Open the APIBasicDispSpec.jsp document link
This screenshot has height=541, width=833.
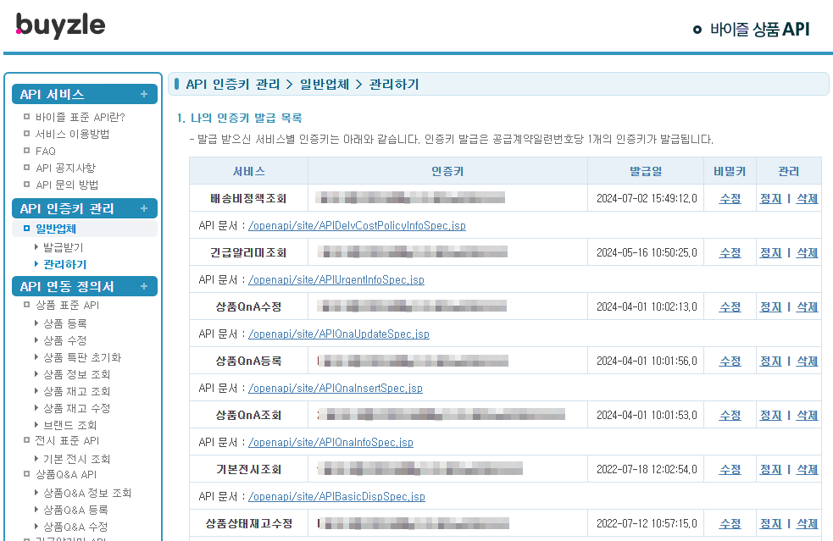point(336,497)
